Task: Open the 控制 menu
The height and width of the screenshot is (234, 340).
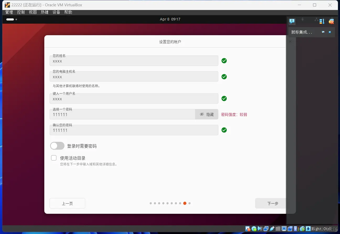Action: (x=21, y=12)
